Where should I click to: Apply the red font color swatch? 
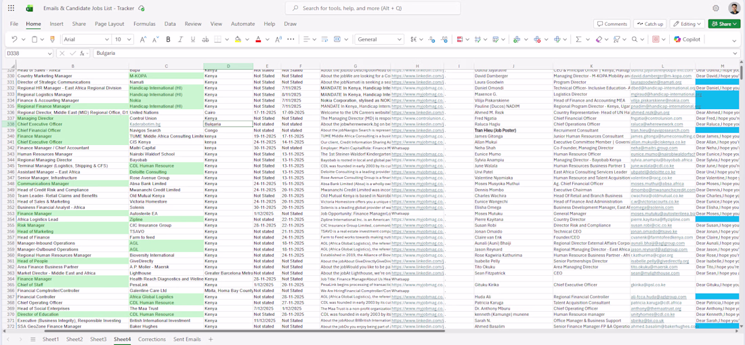(x=259, y=39)
